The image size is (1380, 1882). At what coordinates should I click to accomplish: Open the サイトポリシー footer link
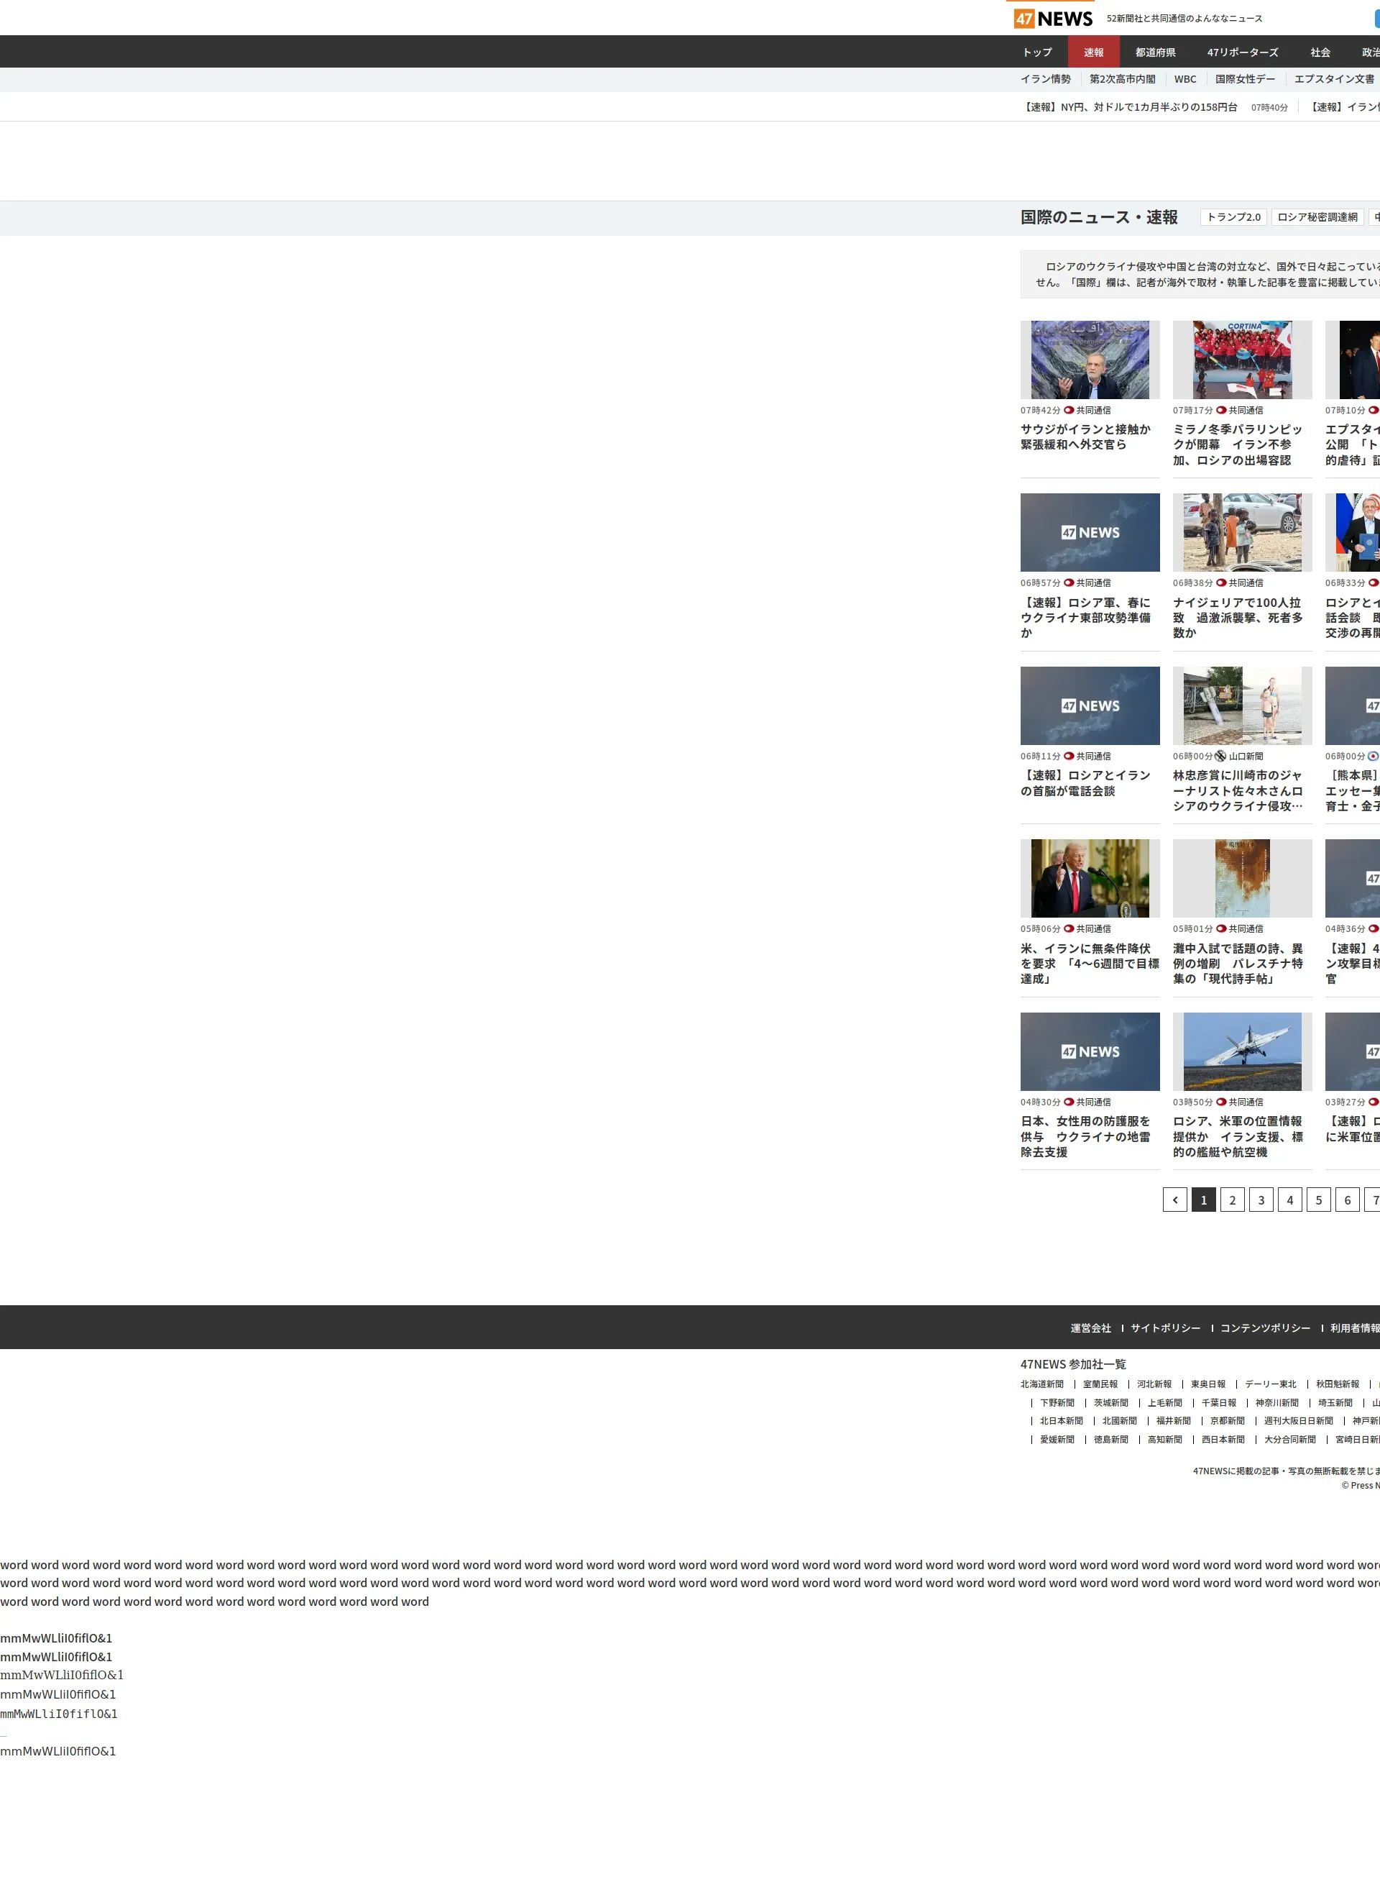(x=1165, y=1328)
